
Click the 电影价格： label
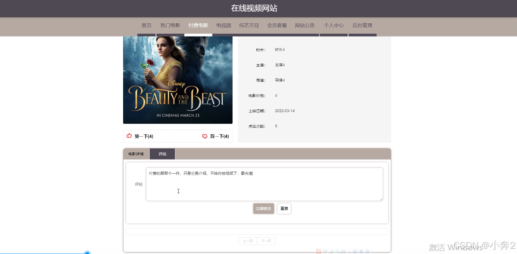coord(257,96)
